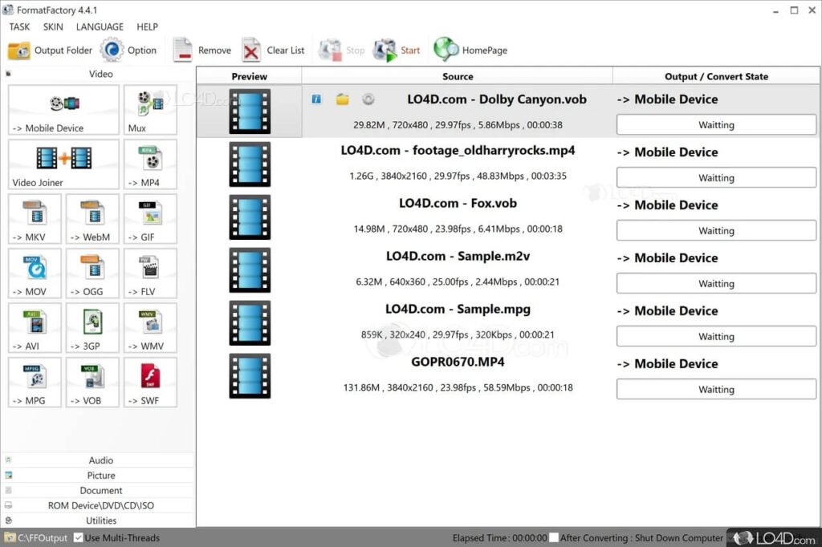Viewport: 822px width, 547px height.
Task: Open the LANGUAGE menu
Action: (100, 26)
